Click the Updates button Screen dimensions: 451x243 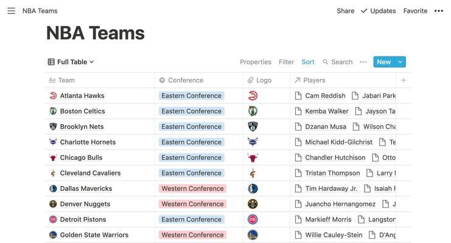click(378, 11)
